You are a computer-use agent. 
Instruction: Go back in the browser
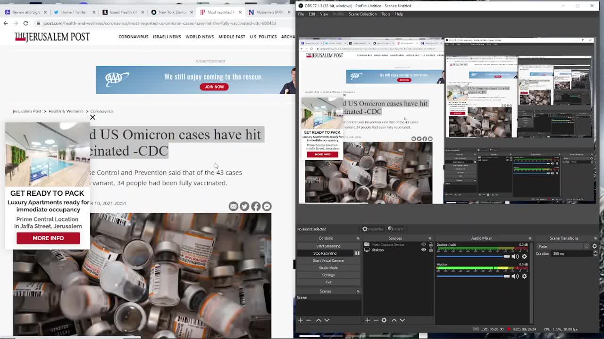point(6,23)
